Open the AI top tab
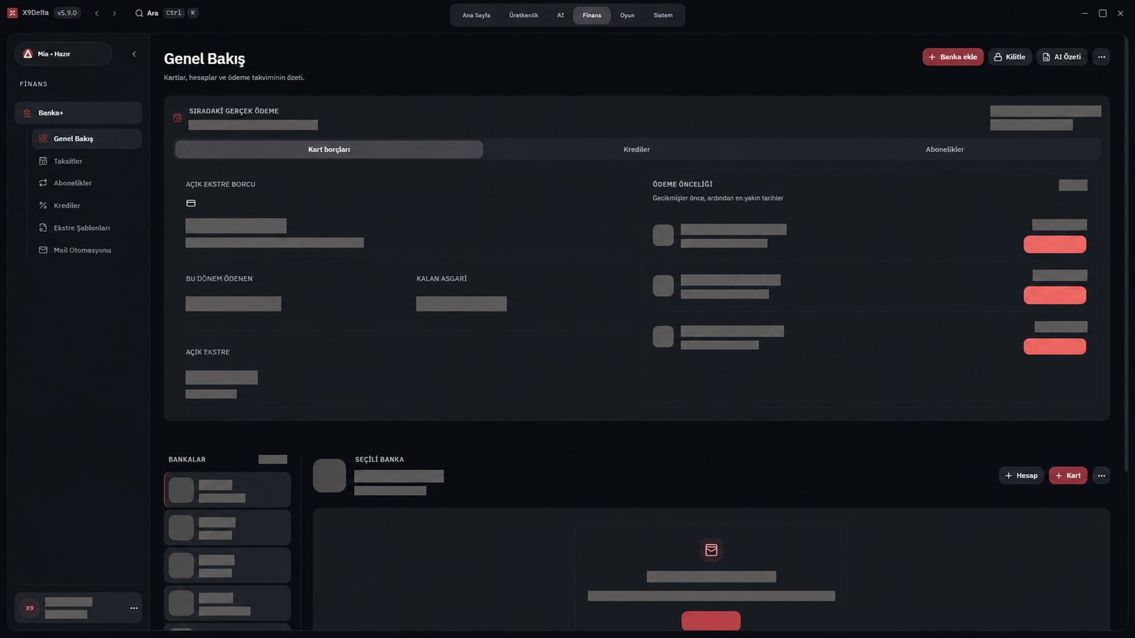 [560, 15]
